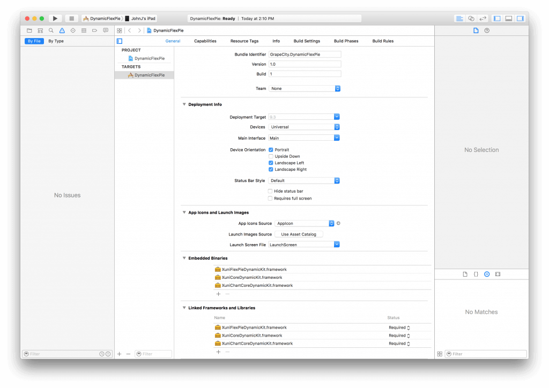Choose the DynamicFlexPie scheme in toolbar
Image resolution: width=549 pixels, height=388 pixels.
click(x=102, y=19)
